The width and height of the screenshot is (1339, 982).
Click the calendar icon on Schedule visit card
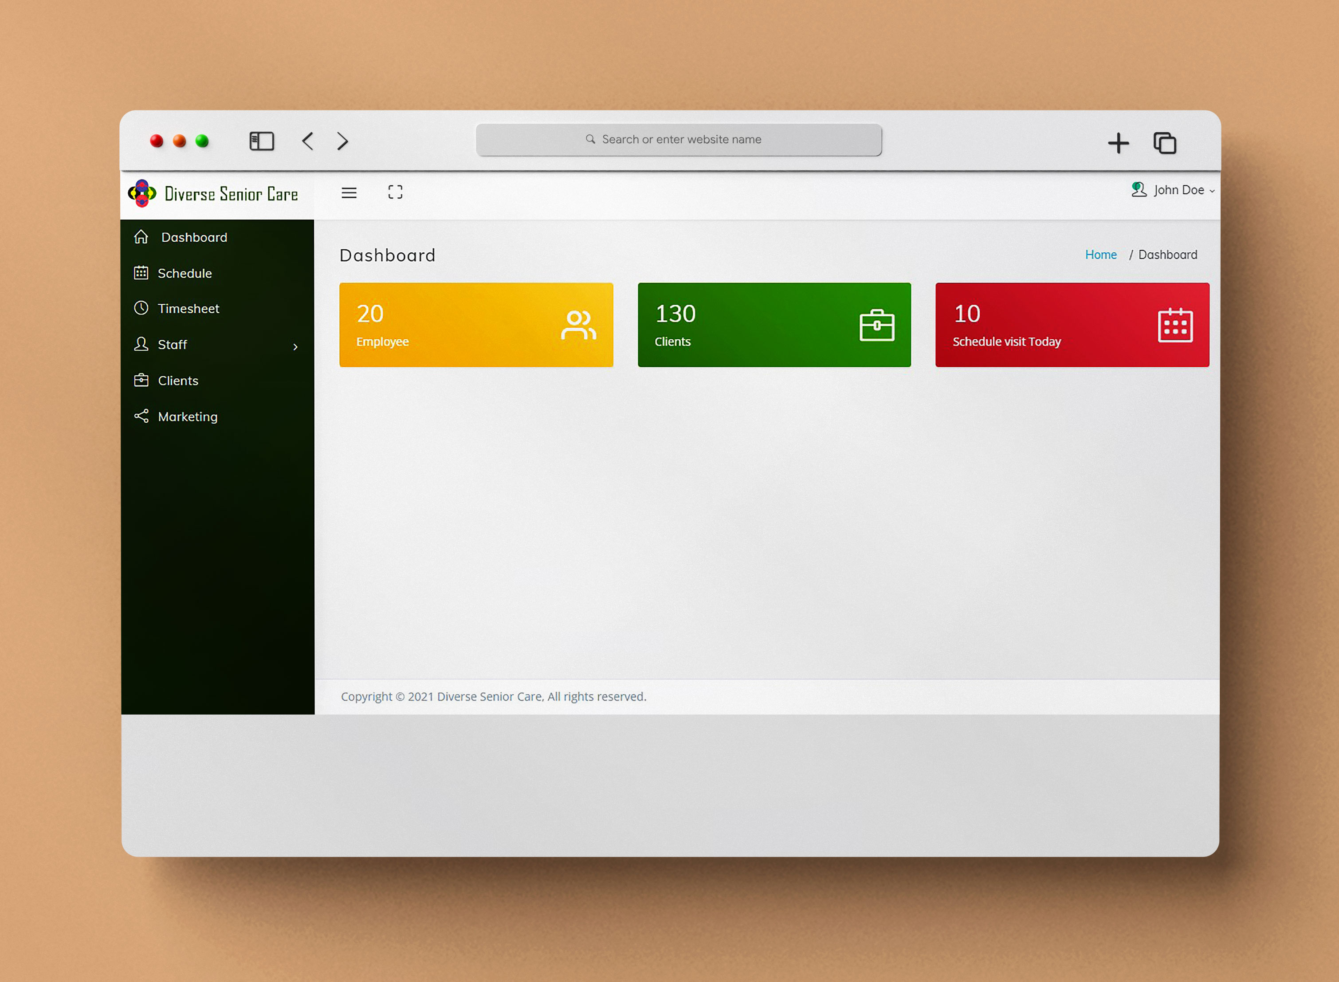[x=1175, y=325]
